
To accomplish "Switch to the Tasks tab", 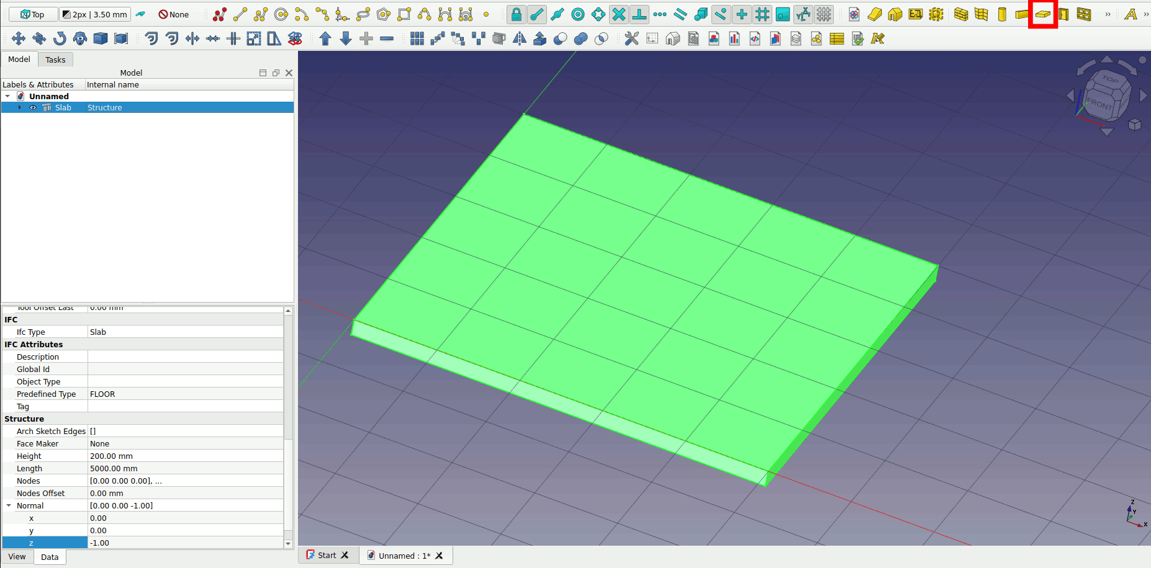I will (55, 60).
